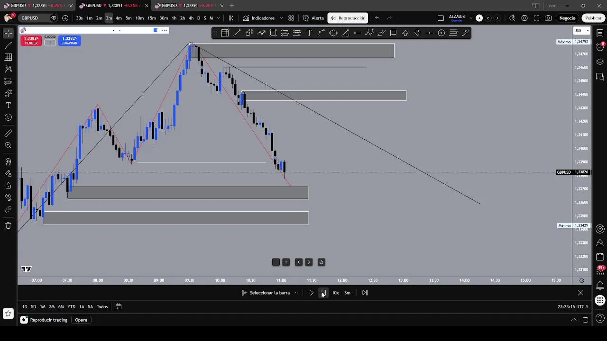Choose the ellipse tool in floating toolbar
The height and width of the screenshot is (341, 607).
pyautogui.click(x=333, y=33)
